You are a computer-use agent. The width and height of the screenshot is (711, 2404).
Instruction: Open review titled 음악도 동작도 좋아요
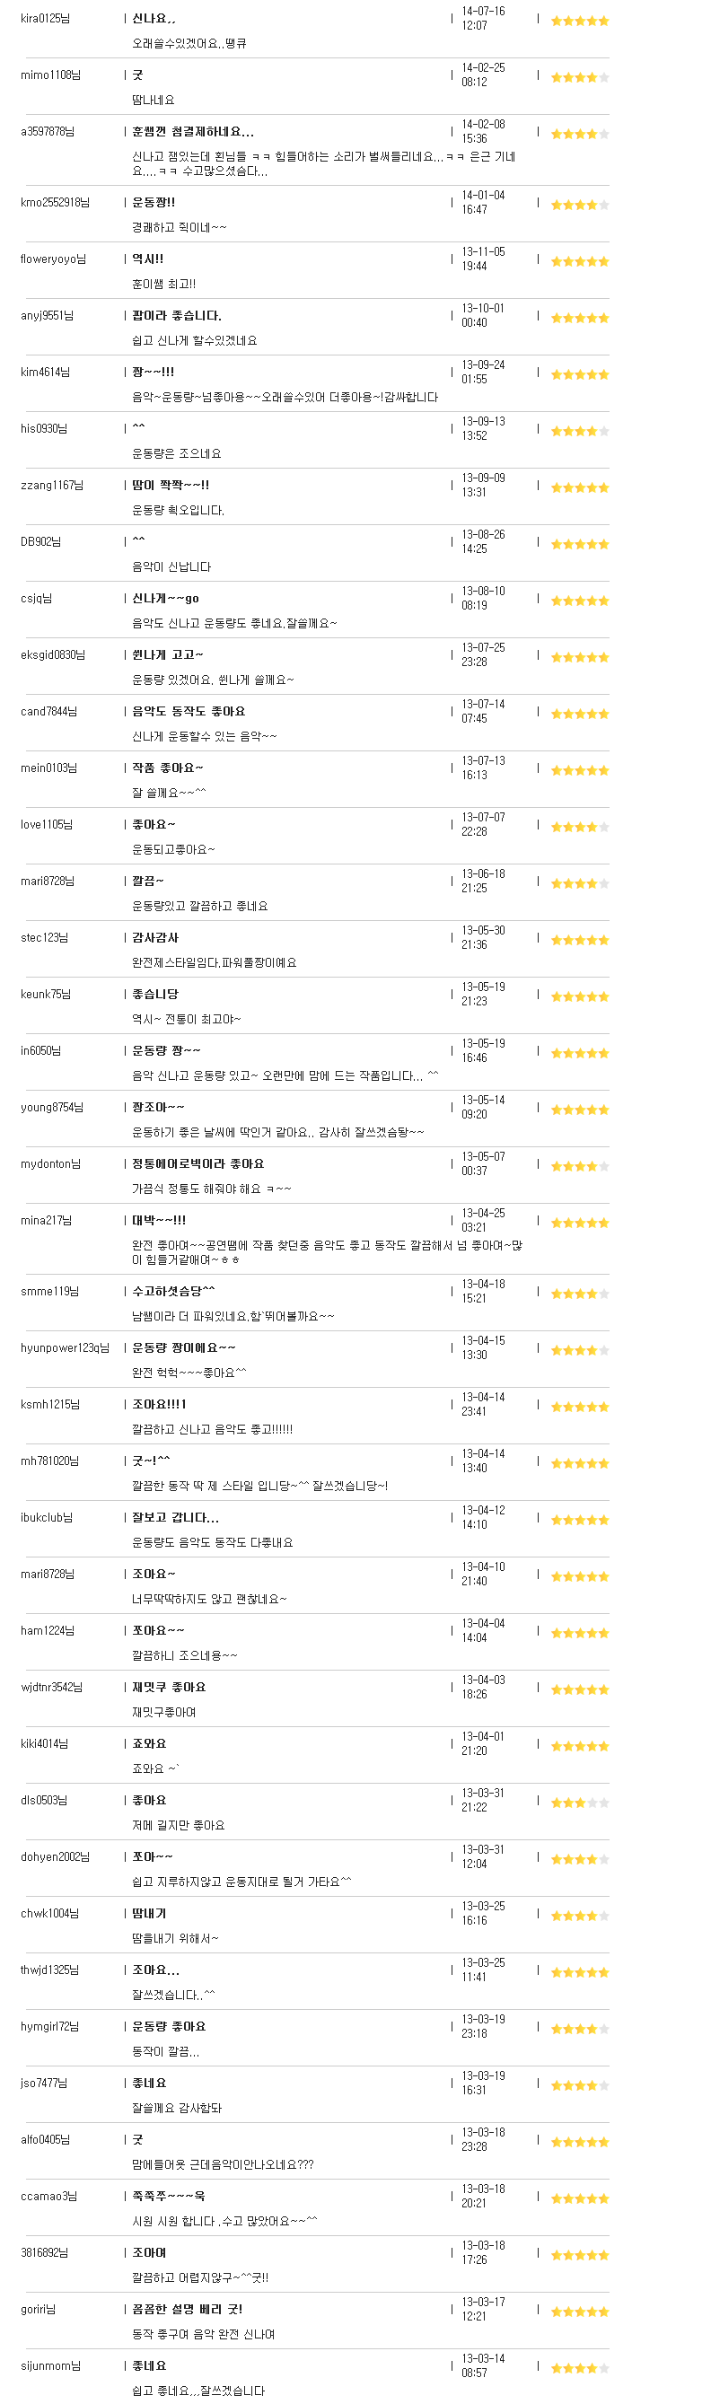tap(189, 711)
